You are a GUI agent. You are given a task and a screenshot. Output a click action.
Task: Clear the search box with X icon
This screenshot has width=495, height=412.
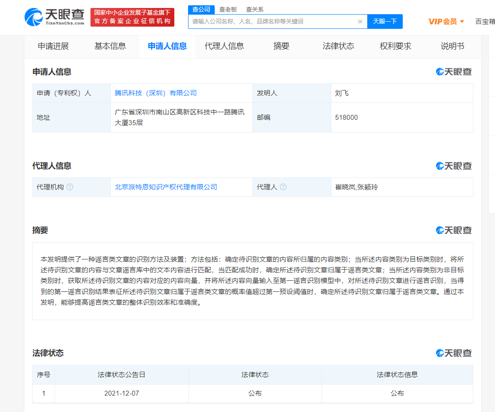point(360,21)
